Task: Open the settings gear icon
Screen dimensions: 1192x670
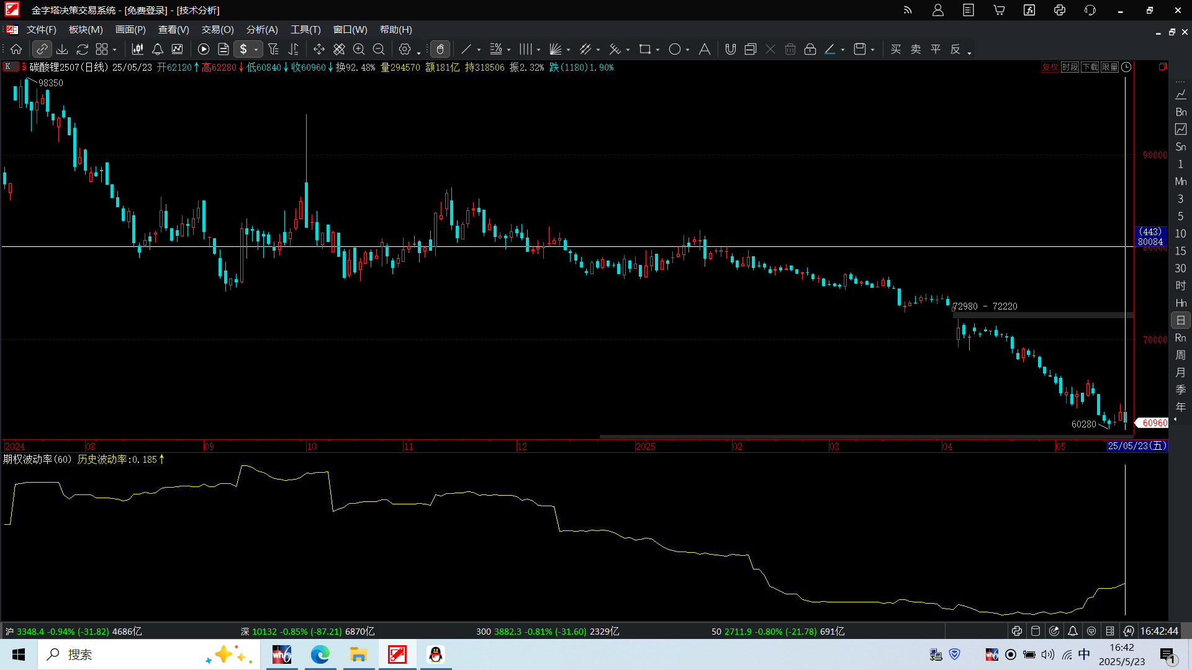Action: pos(405,49)
